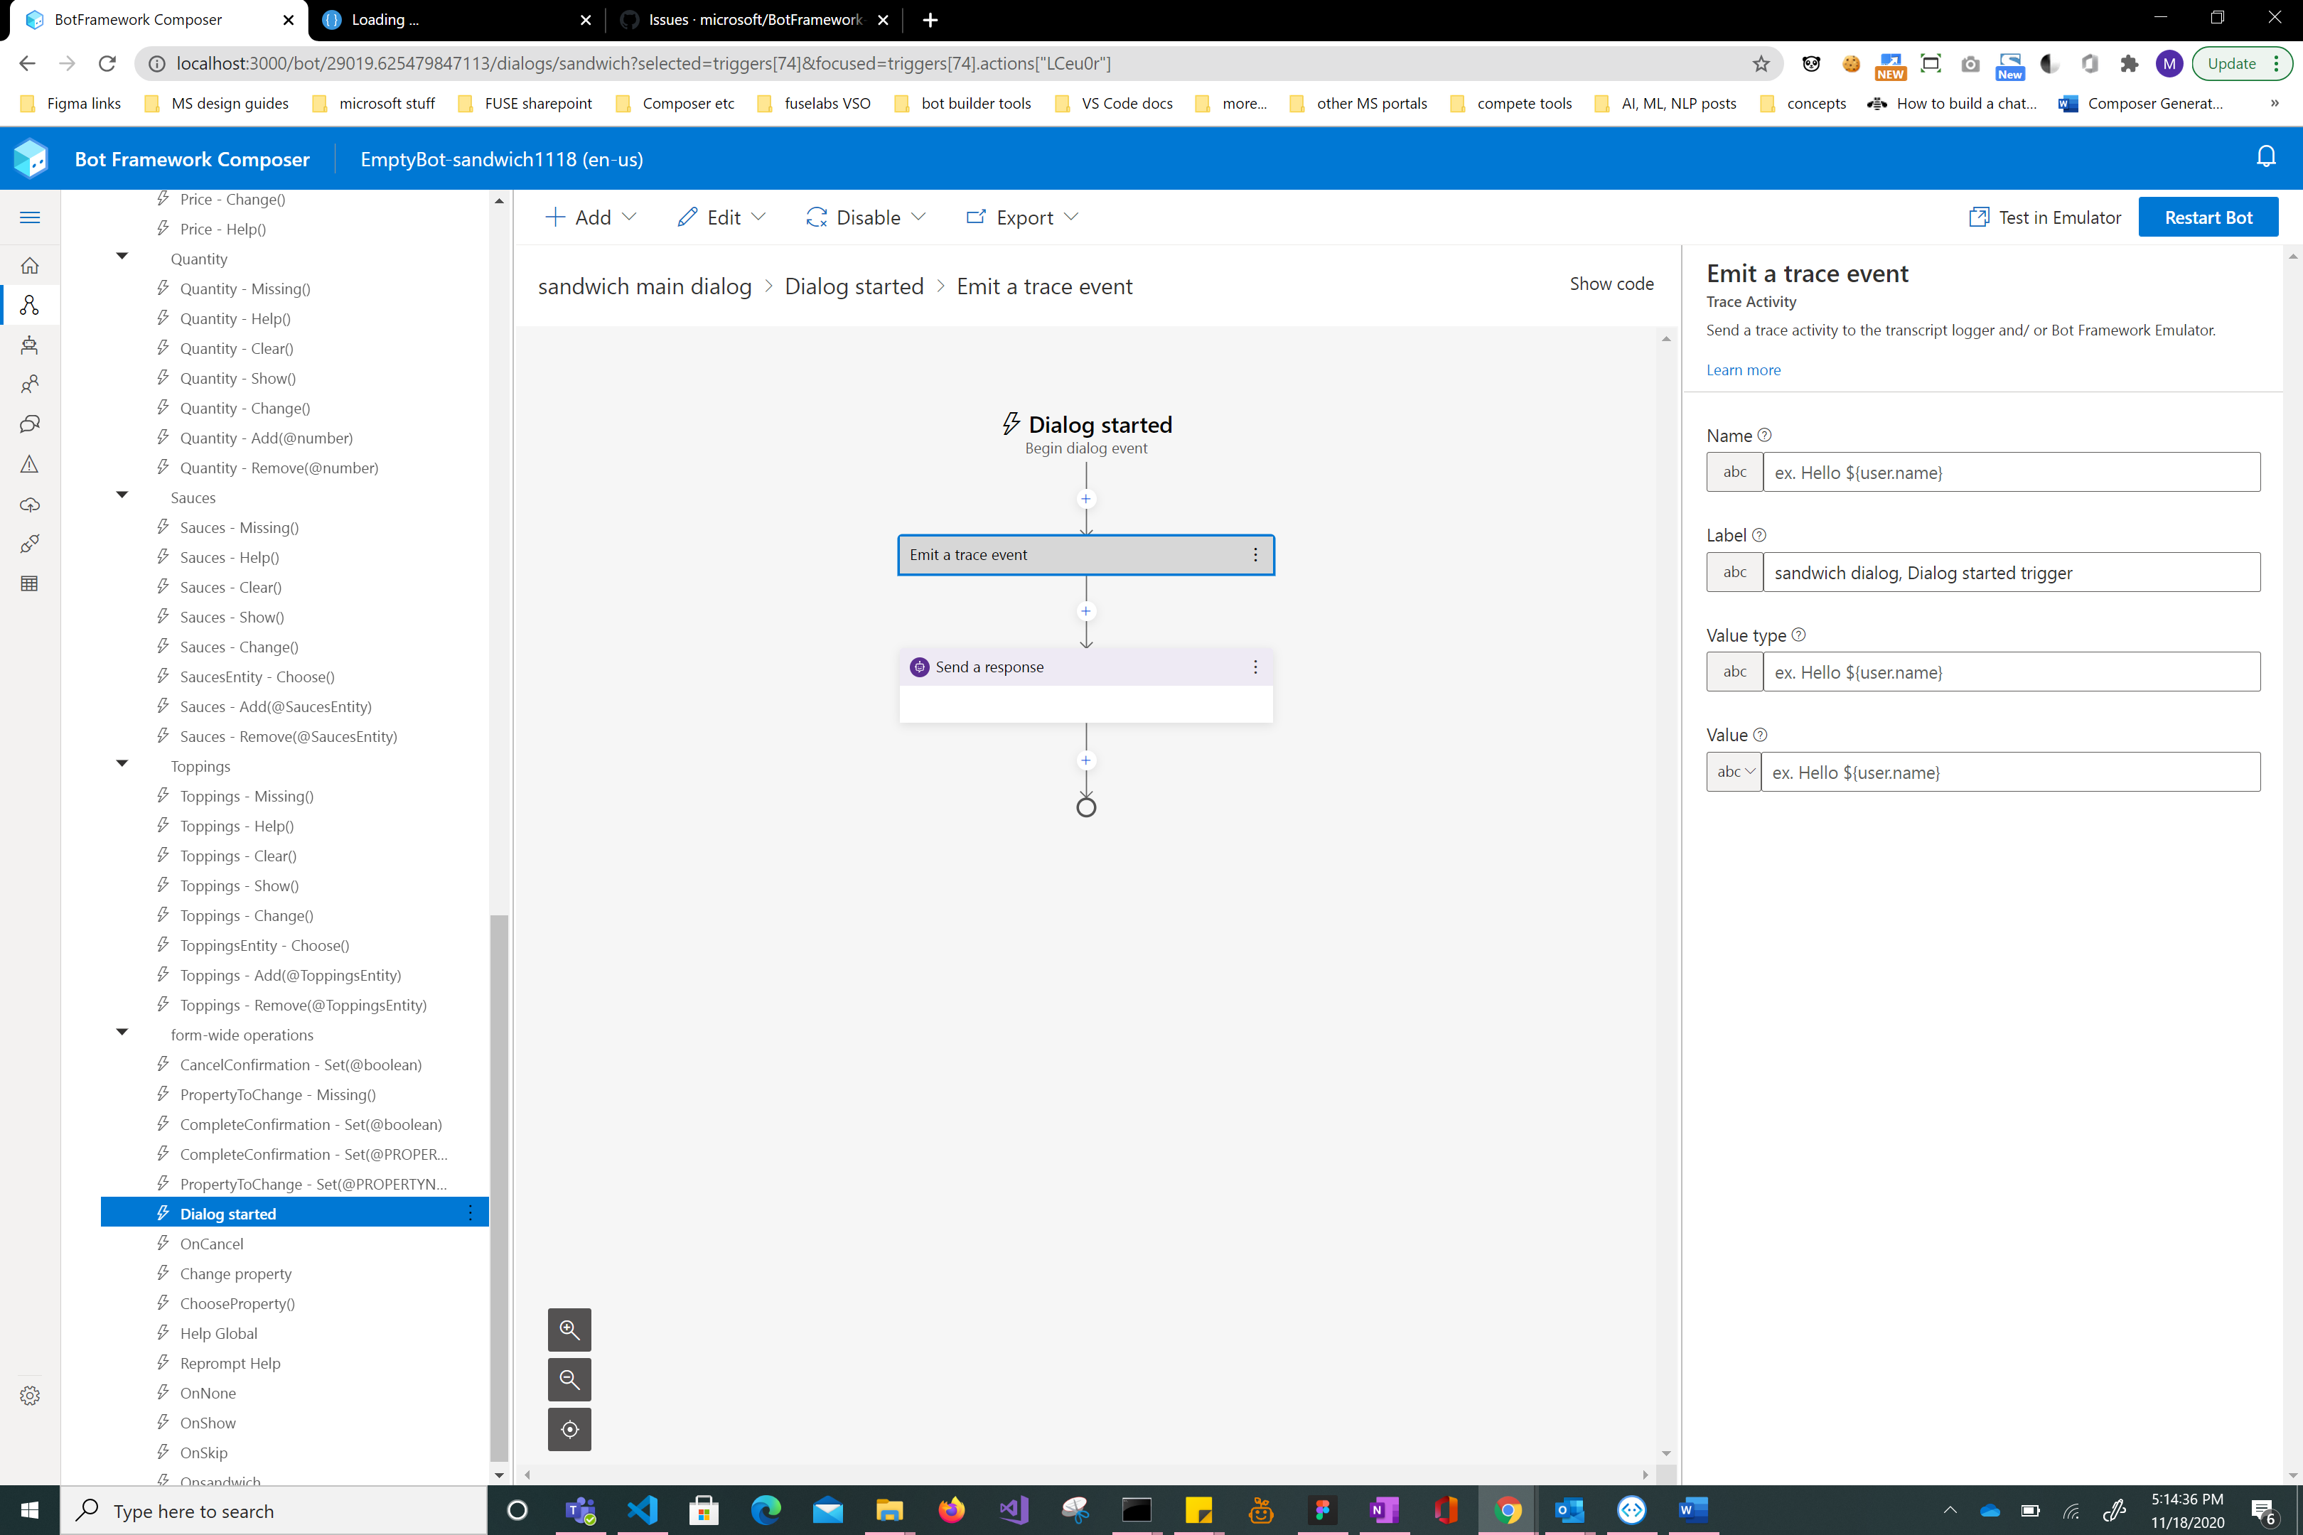Select the Design flow icon in the sidebar
Viewport: 2303px width, 1535px height.
[31, 304]
